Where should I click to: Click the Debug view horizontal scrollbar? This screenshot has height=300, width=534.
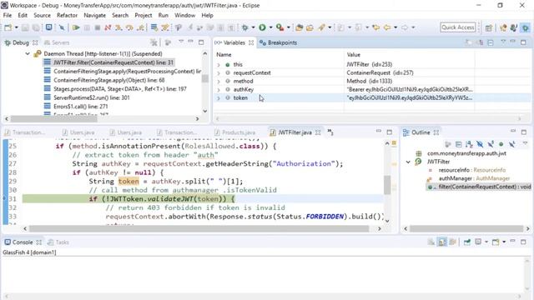[53, 118]
